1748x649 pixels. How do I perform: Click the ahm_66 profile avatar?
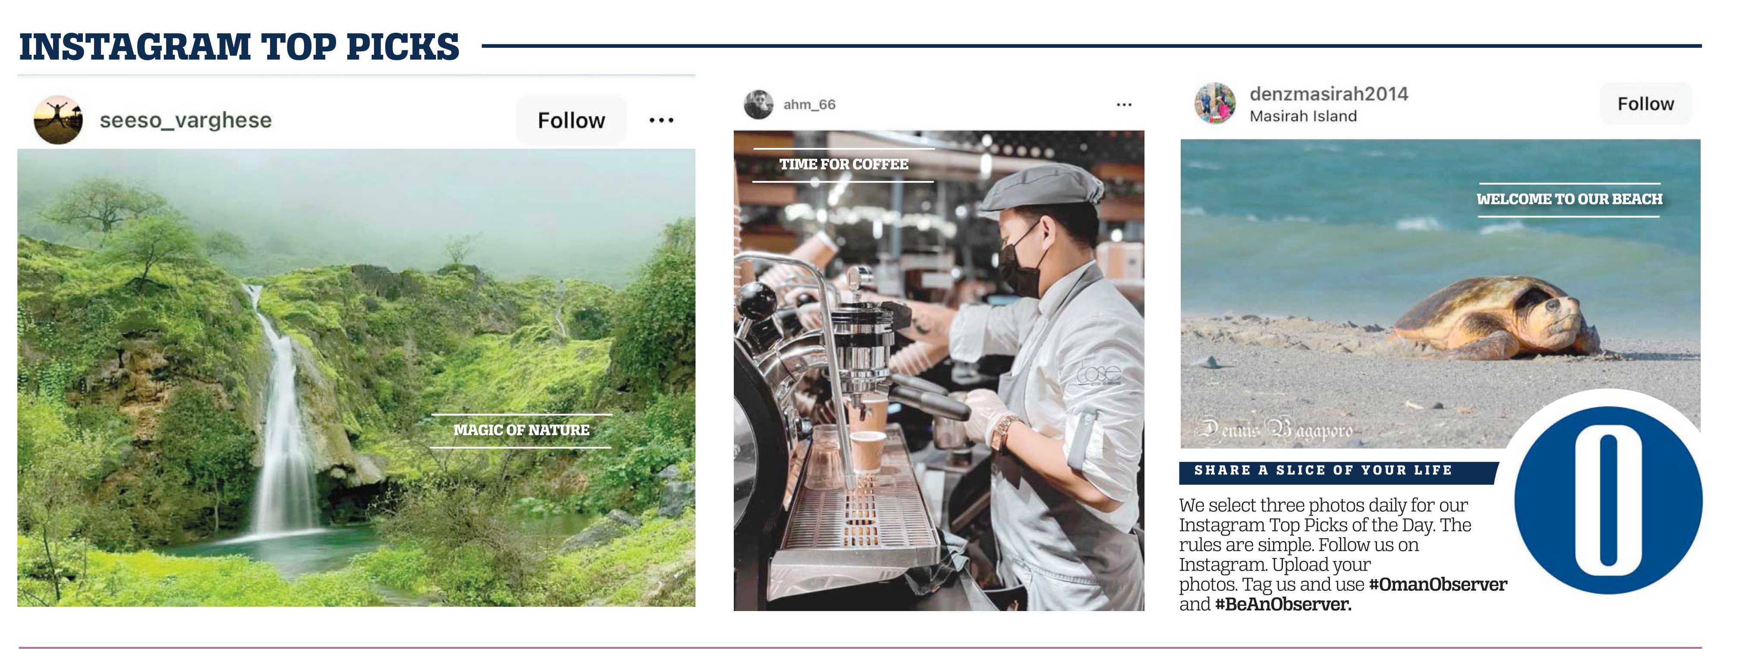click(759, 104)
